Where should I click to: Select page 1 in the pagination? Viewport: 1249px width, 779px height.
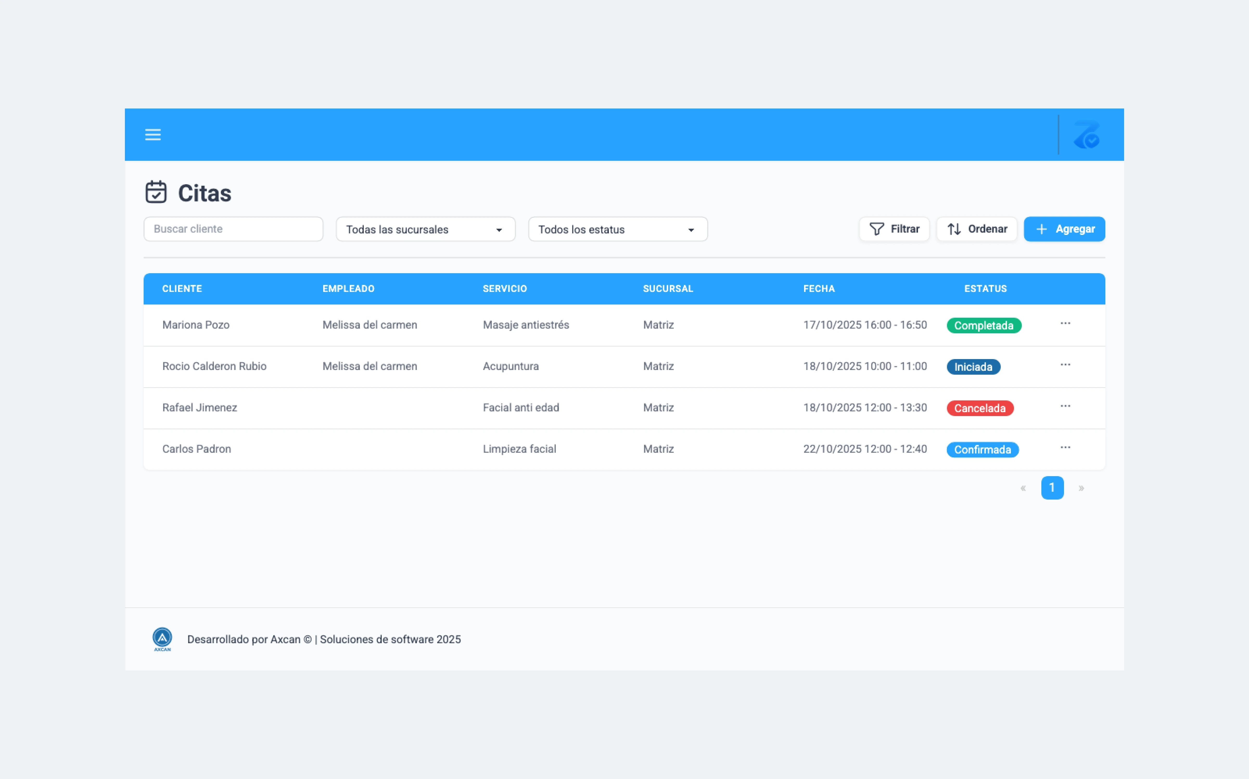click(1052, 488)
